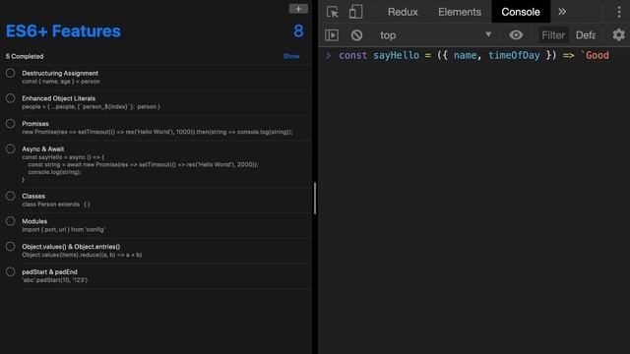Viewport: 630px width, 354px height.
Task: Click the item count 8
Action: (x=298, y=30)
